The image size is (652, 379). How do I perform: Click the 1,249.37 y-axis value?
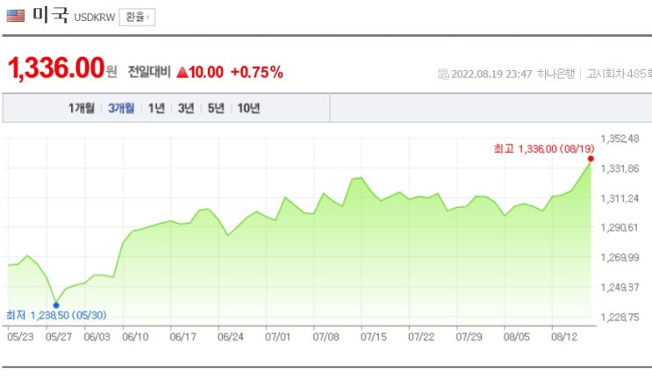click(620, 288)
